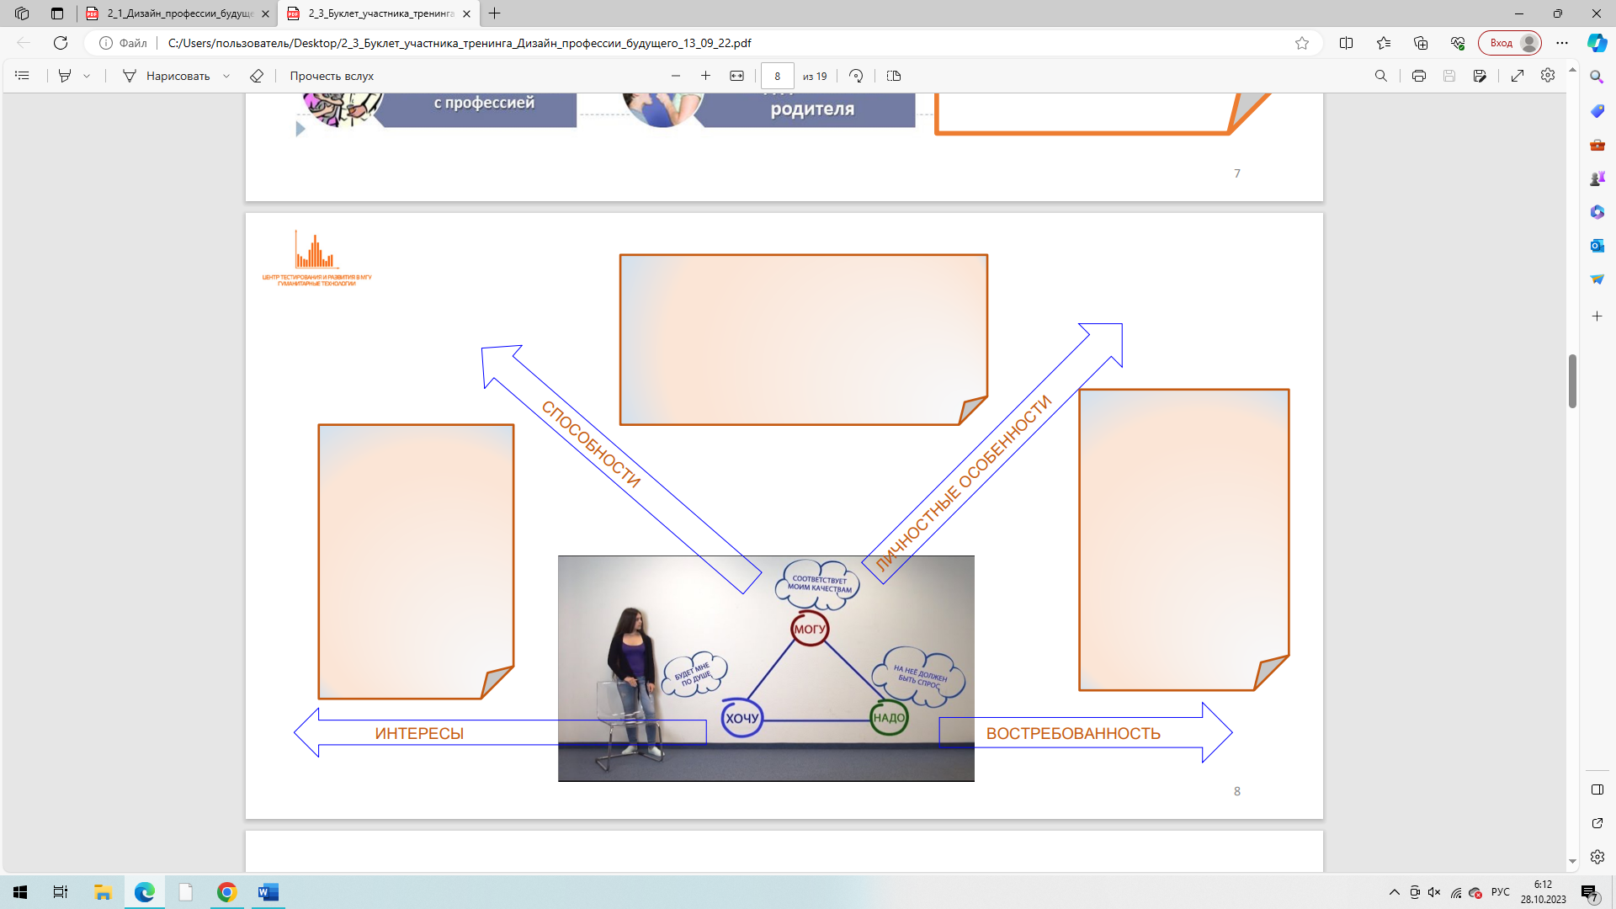Expand the Нарисовать options dropdown arrow
Viewport: 1616px width, 909px height.
226,76
